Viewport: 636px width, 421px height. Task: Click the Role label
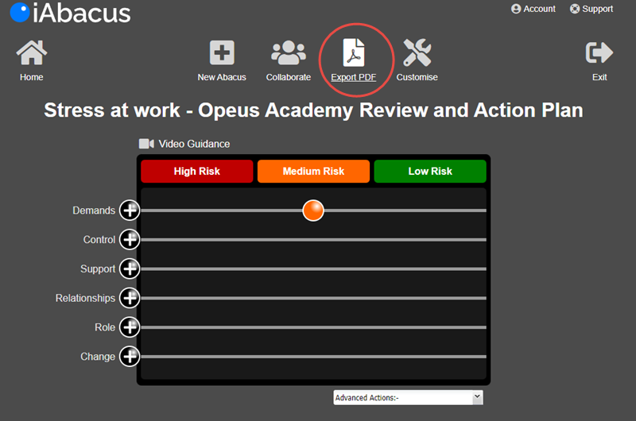[x=105, y=327]
